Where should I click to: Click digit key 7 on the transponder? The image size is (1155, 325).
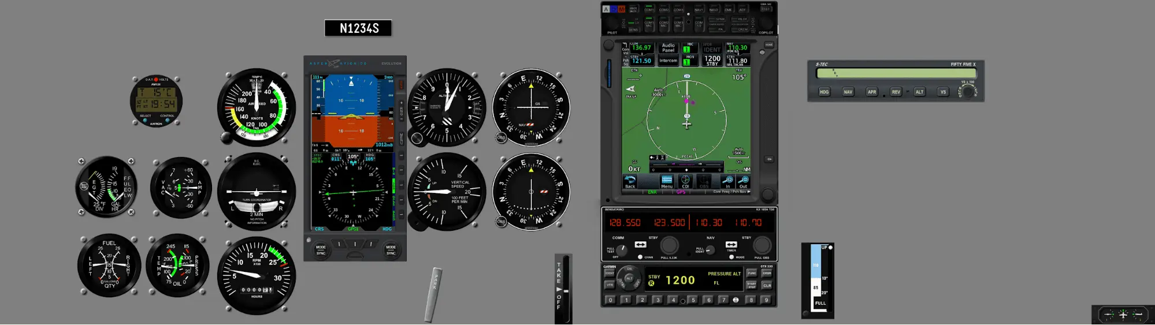pos(723,300)
